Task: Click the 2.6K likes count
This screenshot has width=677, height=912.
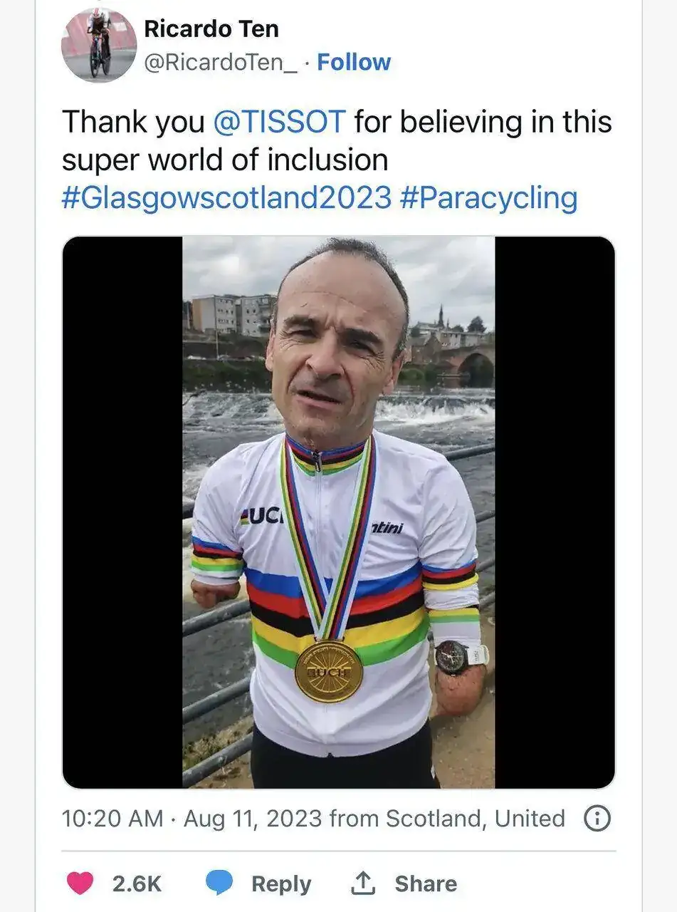Action: point(137,883)
